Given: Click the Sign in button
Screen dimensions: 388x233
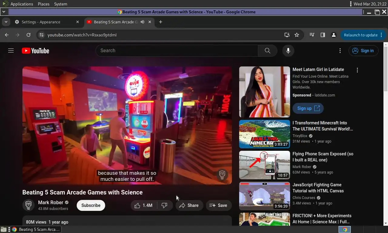Looking at the screenshot, I should coord(363,51).
